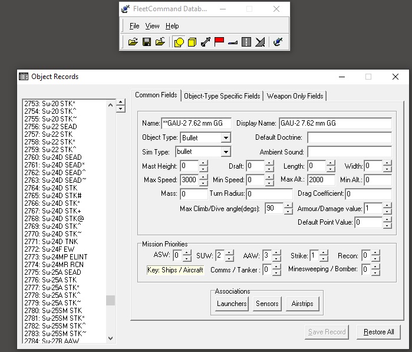Increase AAW priority with stepper up arrow
Screen dimensions: 412x352
point(276,252)
